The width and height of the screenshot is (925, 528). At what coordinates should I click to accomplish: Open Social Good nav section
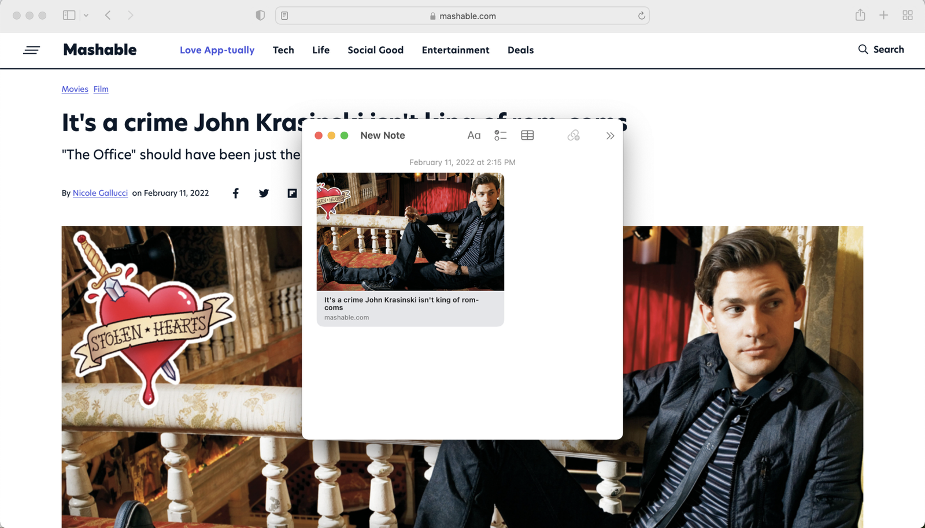click(376, 50)
